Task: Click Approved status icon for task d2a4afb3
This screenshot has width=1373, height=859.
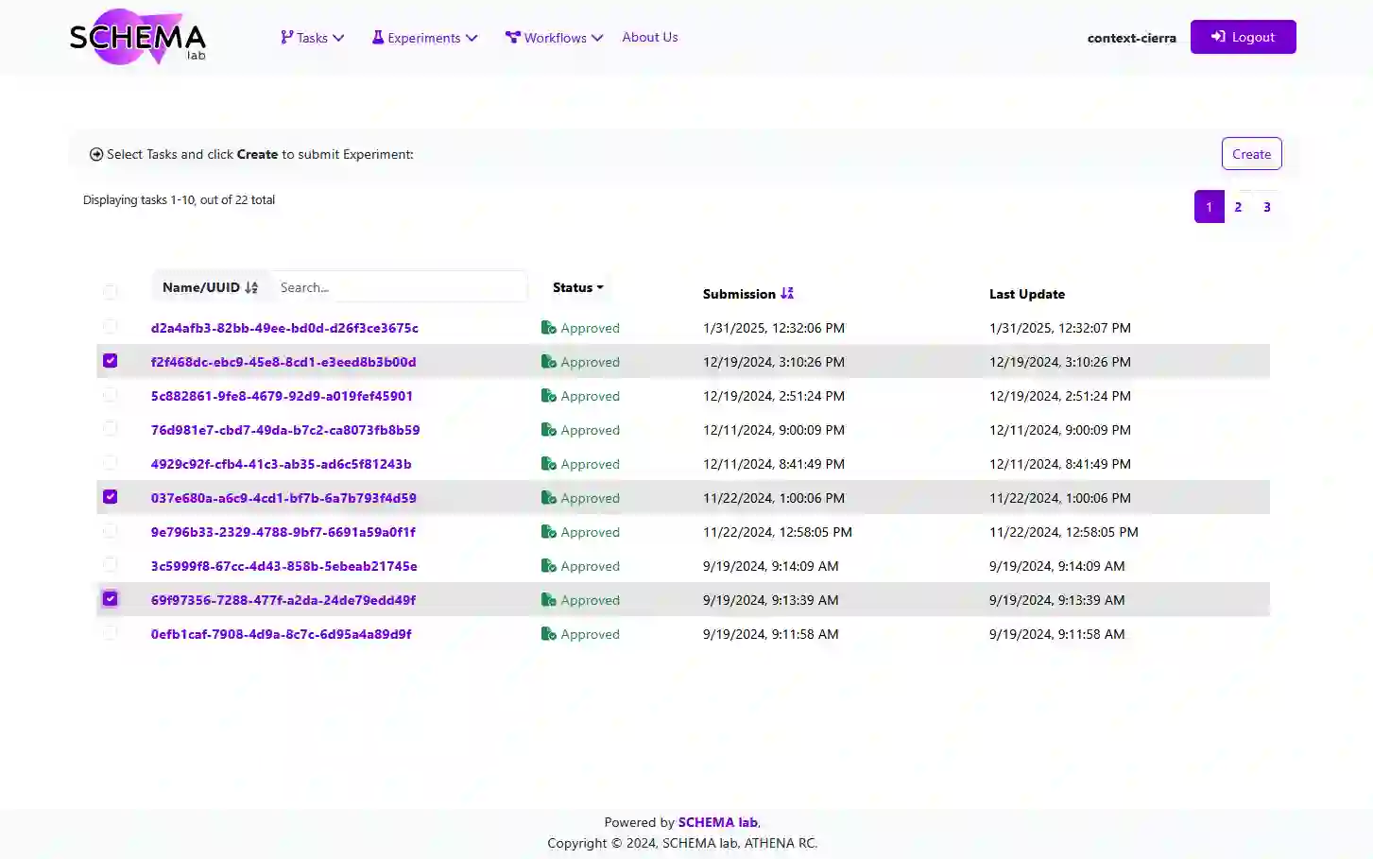Action: point(548,328)
